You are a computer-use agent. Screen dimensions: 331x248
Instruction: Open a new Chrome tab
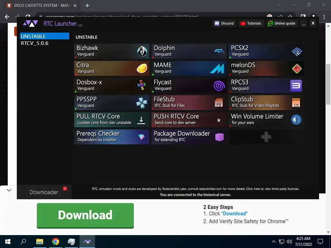pos(87,5)
